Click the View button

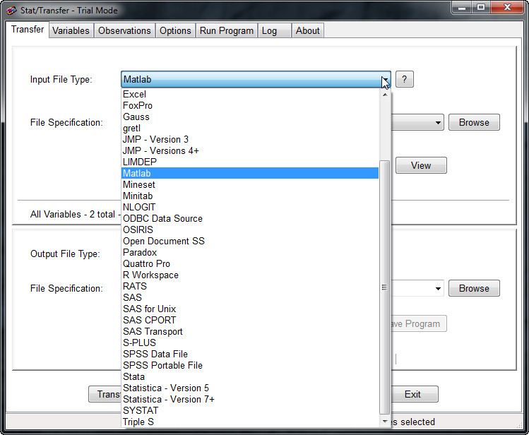tap(421, 165)
